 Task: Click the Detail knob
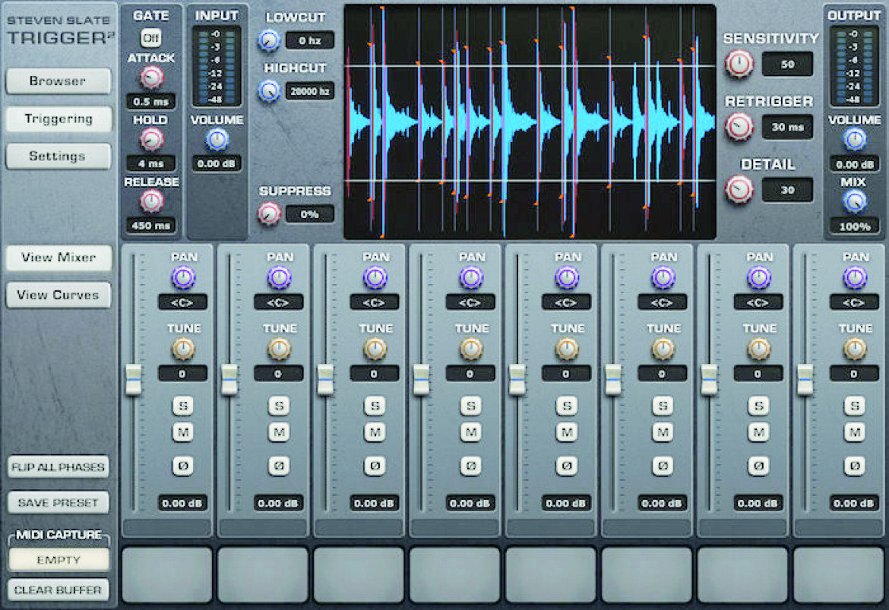coord(739,189)
